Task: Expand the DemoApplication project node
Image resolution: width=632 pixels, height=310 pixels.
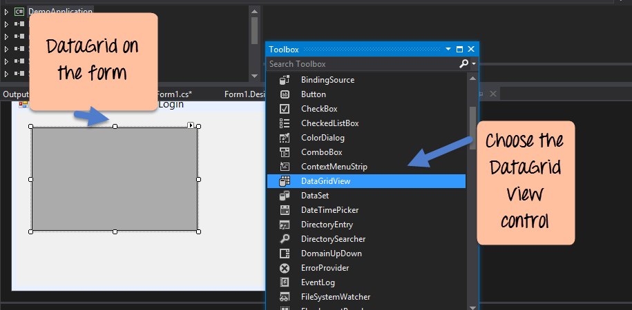Action: [x=6, y=12]
